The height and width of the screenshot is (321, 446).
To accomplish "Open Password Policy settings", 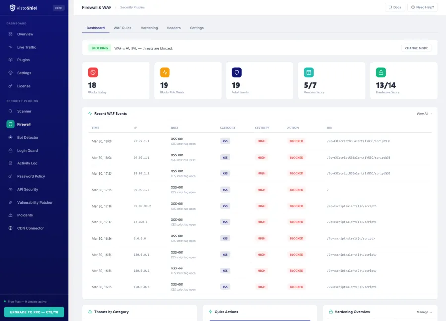I will (30, 176).
